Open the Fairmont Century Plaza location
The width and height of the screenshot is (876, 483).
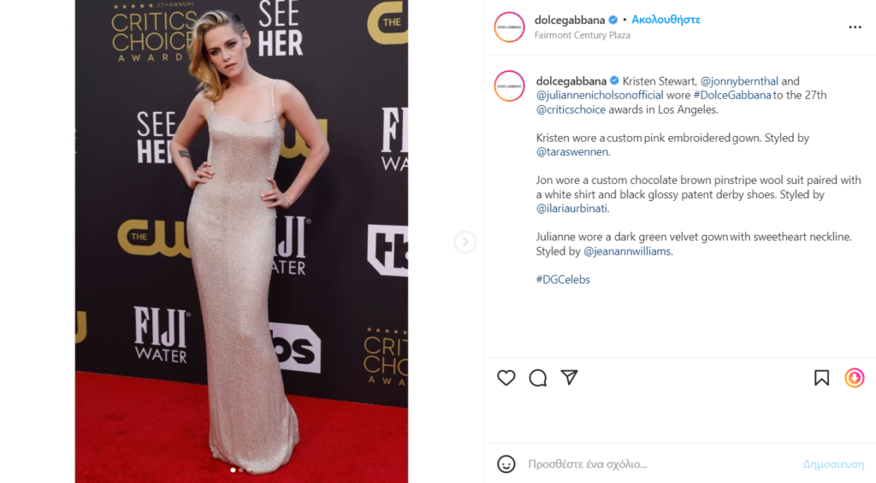point(582,35)
